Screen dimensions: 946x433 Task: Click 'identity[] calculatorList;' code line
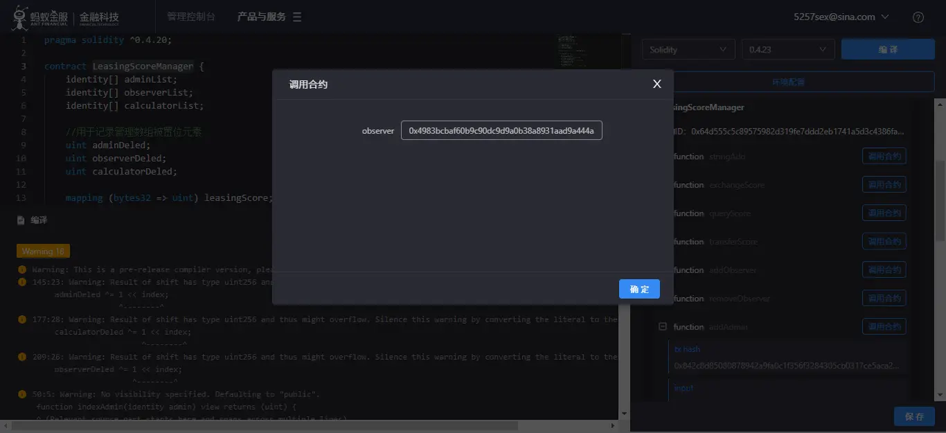[x=135, y=106]
